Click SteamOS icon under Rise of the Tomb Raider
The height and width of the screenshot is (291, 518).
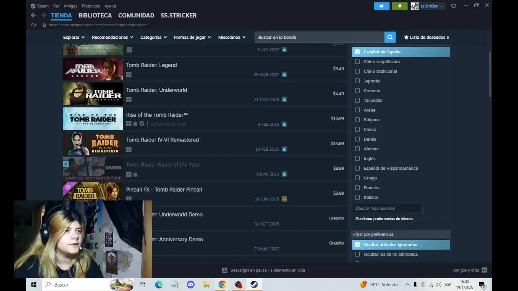[142, 124]
